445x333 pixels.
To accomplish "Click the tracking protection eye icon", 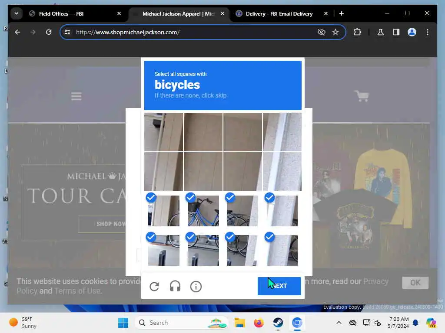I will tap(321, 32).
